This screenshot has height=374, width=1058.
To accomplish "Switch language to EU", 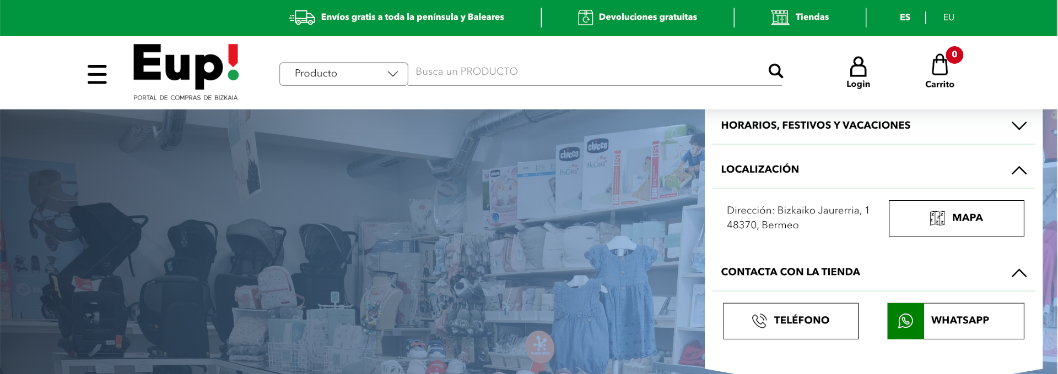I will (948, 18).
